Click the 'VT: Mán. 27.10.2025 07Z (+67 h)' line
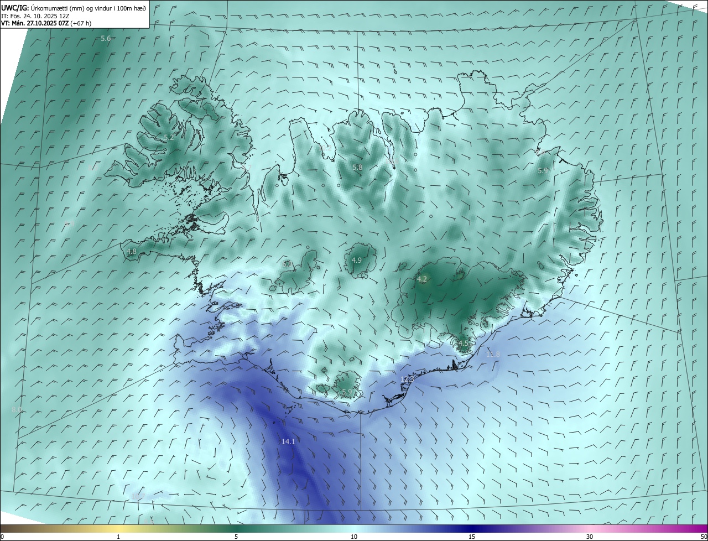The image size is (708, 541). [46, 24]
